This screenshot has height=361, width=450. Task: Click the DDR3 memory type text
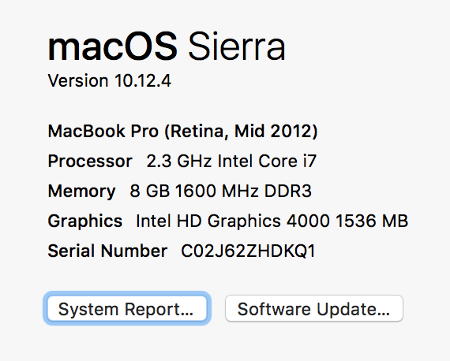(288, 191)
